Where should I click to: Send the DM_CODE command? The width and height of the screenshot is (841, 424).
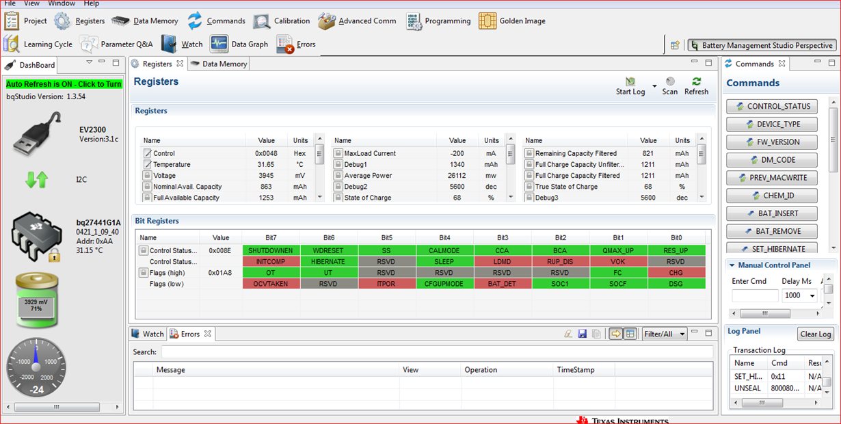click(x=773, y=159)
